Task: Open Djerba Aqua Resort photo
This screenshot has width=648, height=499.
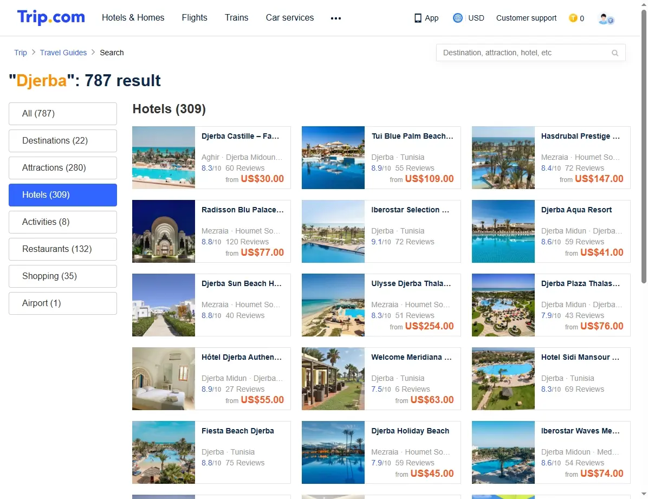Action: (503, 231)
